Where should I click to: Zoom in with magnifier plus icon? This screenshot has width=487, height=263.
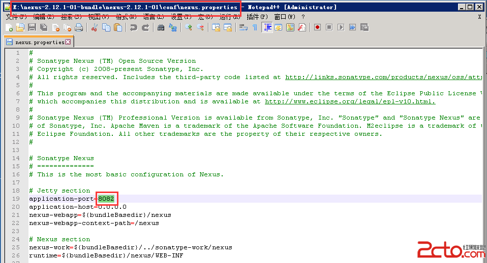188,28
